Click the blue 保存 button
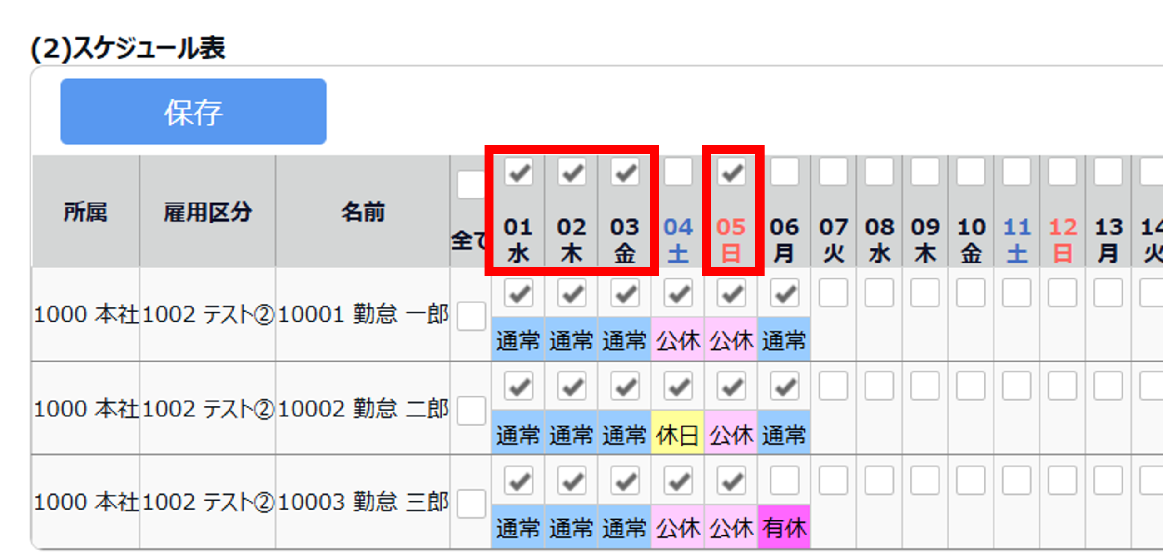Screen dimensions: 1163x560 [193, 112]
